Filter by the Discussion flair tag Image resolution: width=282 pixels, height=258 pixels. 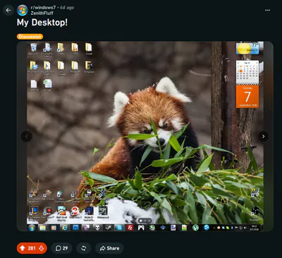point(30,37)
